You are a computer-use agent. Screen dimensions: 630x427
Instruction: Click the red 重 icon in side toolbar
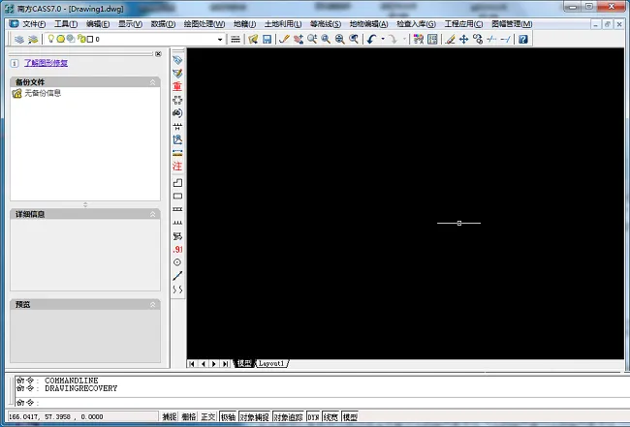point(177,86)
